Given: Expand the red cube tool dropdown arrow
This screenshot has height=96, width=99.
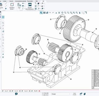Looking at the screenshot, I should click(x=40, y=3).
